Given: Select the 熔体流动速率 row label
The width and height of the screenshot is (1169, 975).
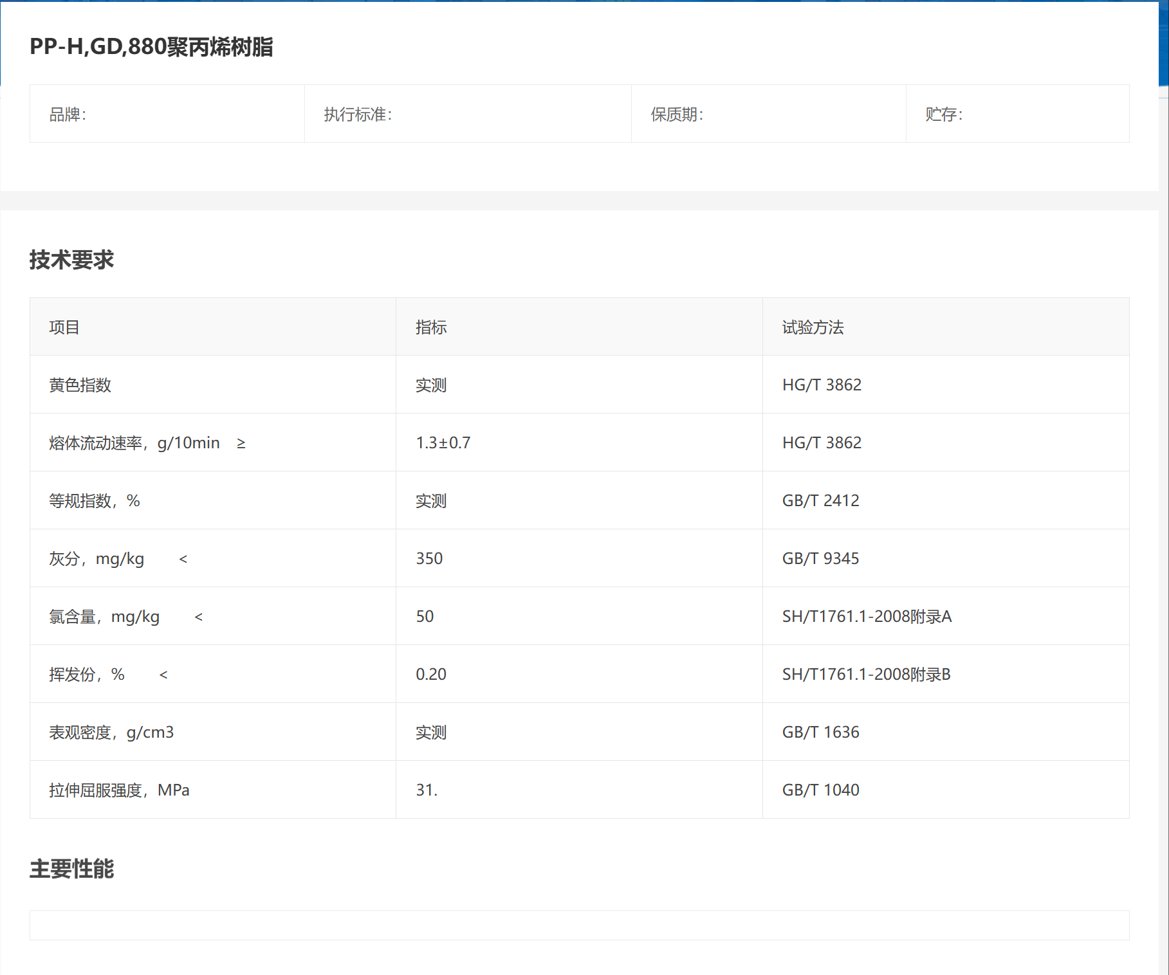Looking at the screenshot, I should [x=147, y=443].
